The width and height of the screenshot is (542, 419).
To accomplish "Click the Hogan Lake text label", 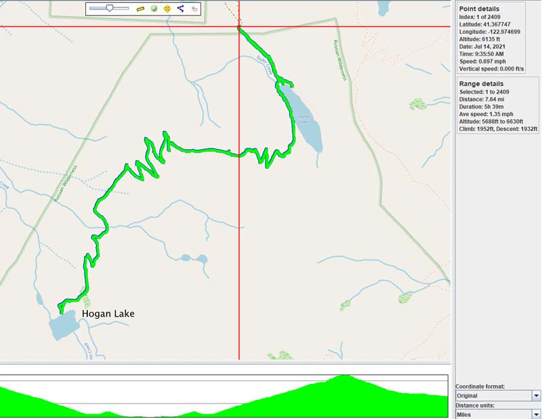I will 108,314.
